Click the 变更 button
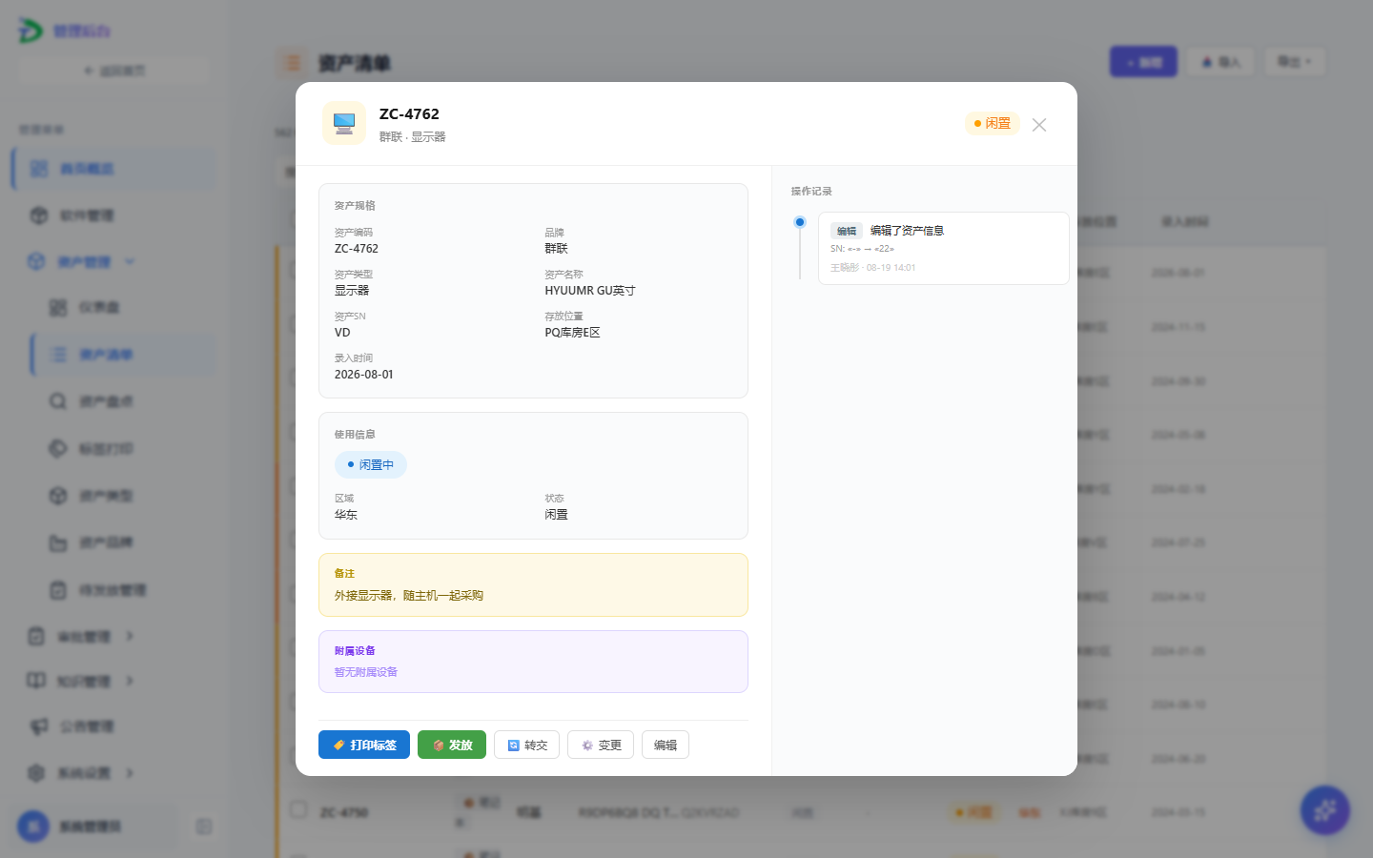1373x858 pixels. point(601,745)
